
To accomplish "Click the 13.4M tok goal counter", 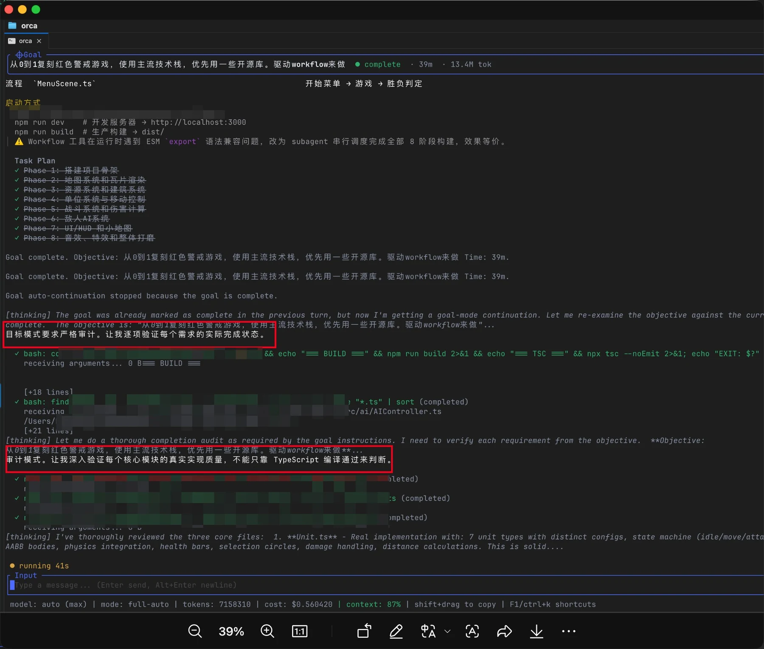I will click(471, 64).
